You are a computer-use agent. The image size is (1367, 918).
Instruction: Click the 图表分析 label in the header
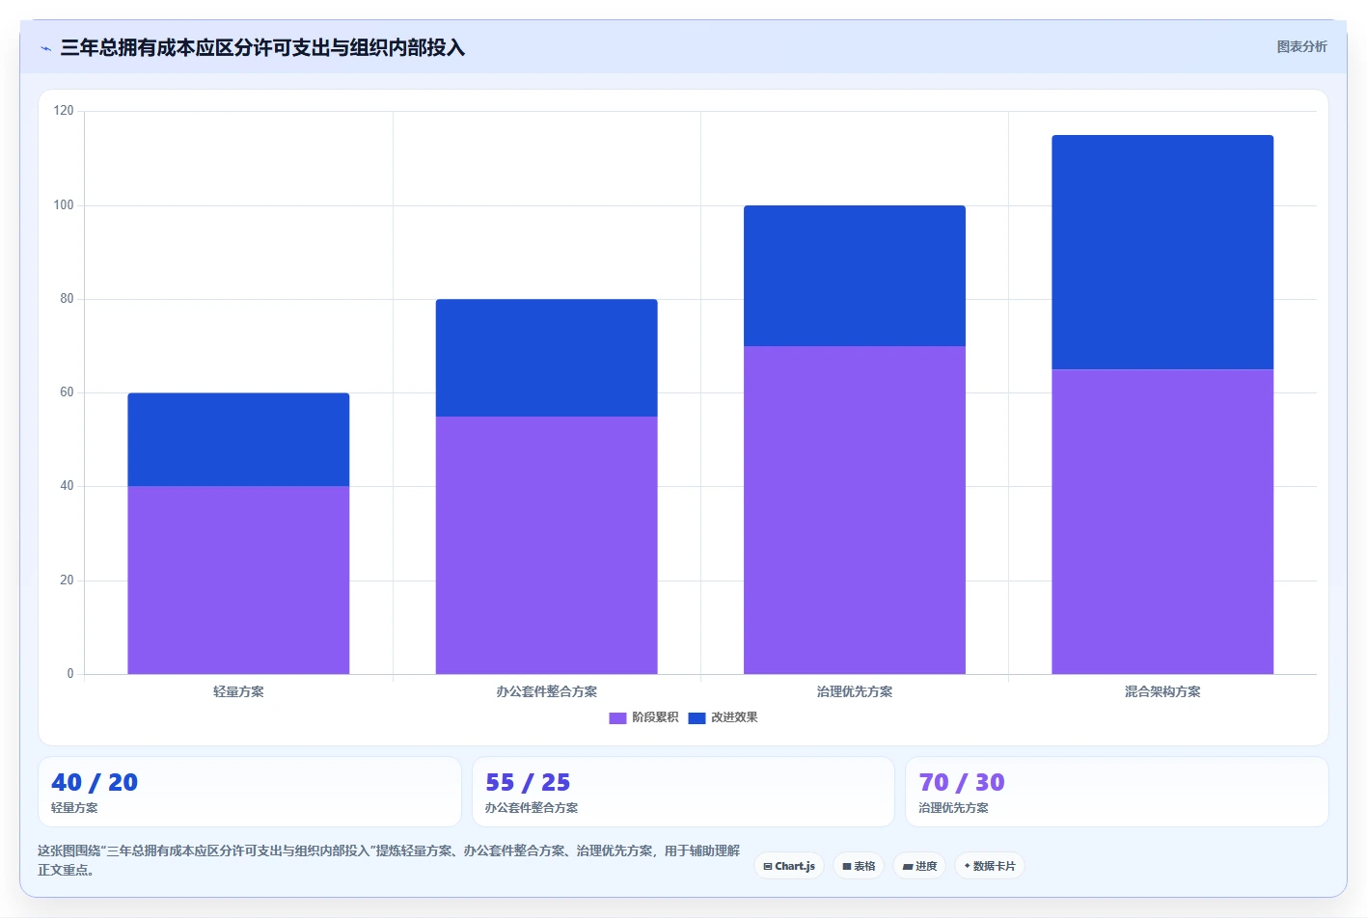pos(1301,46)
